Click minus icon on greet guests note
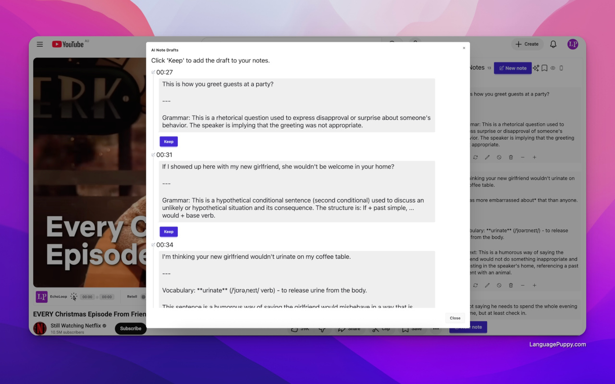 tap(523, 157)
